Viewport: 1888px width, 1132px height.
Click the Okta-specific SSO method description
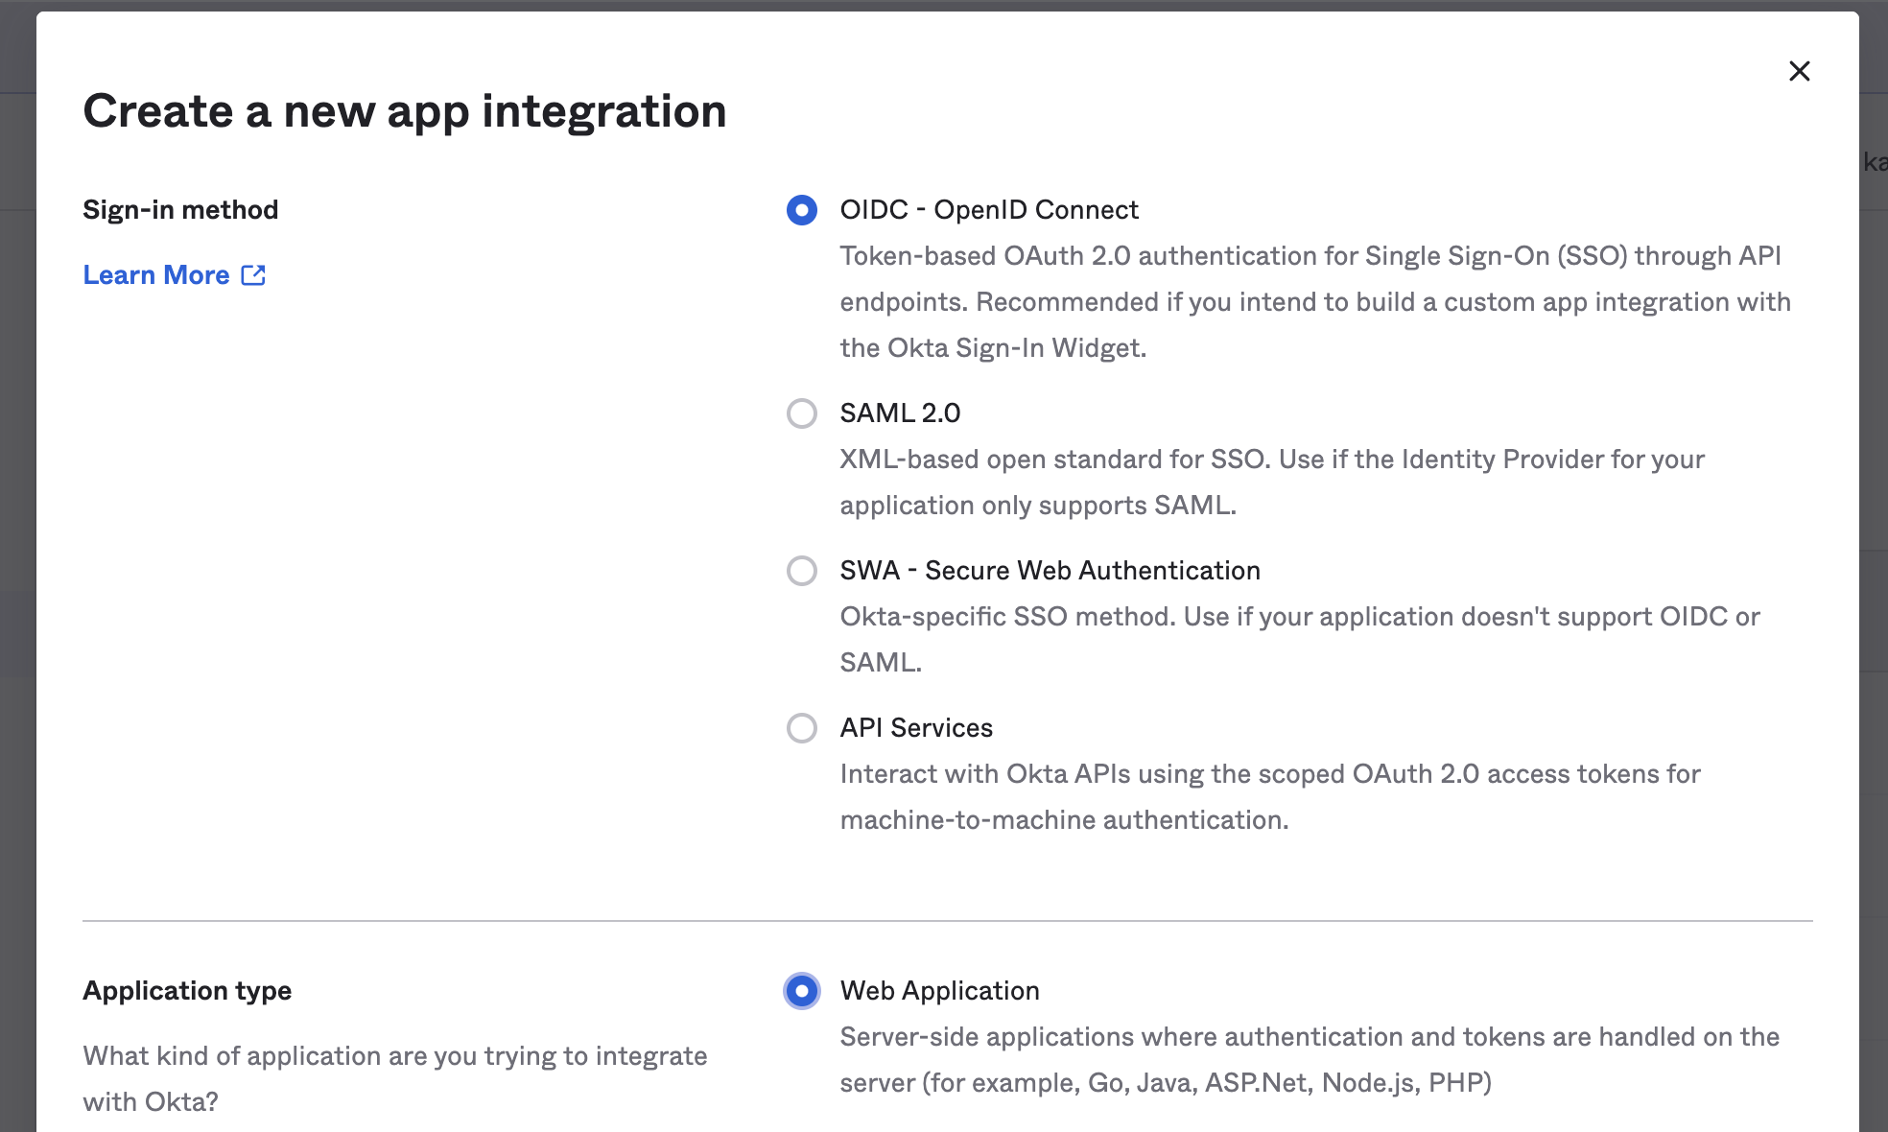click(1299, 639)
